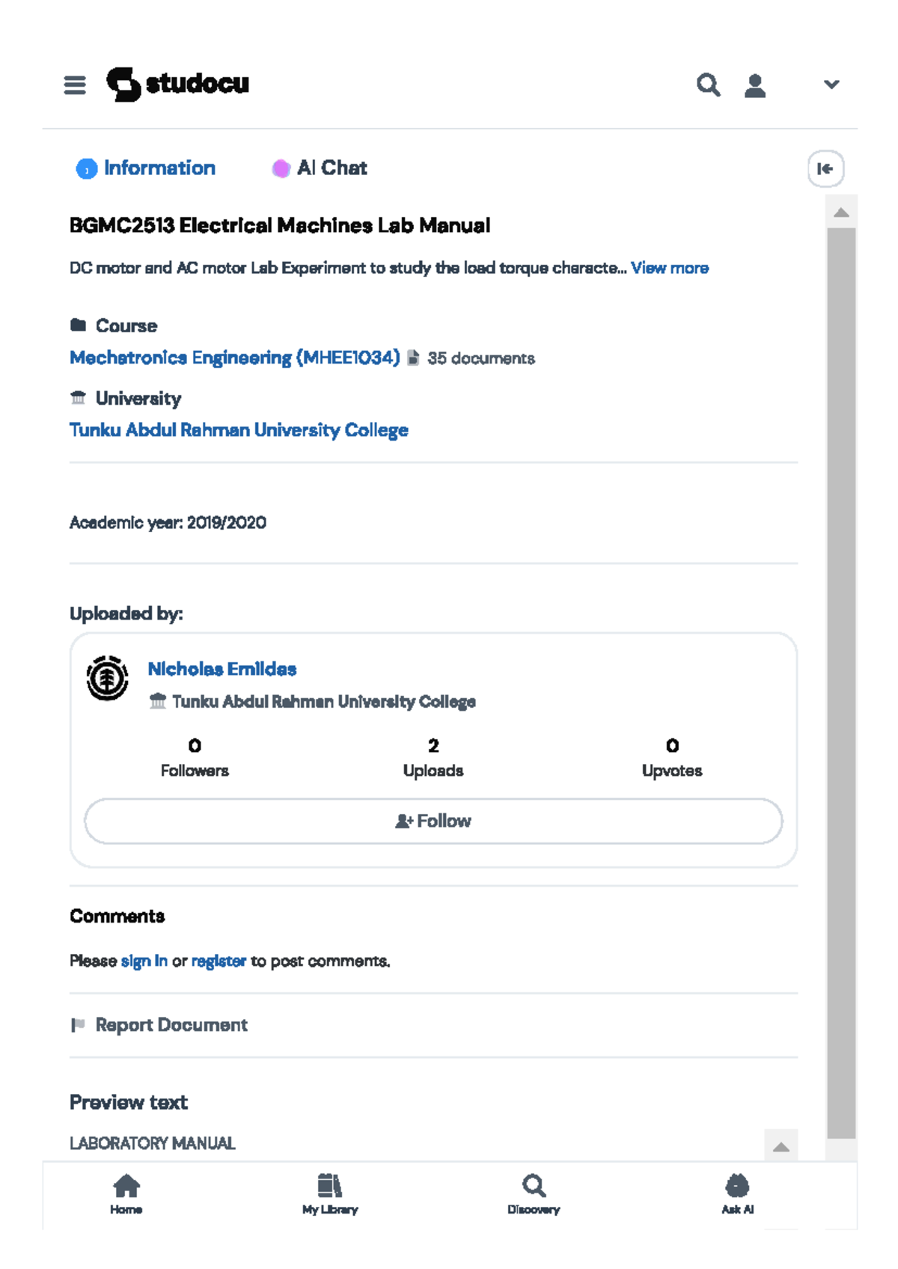Open search with the magnifier icon
The width and height of the screenshot is (898, 1269).
pyautogui.click(x=708, y=85)
